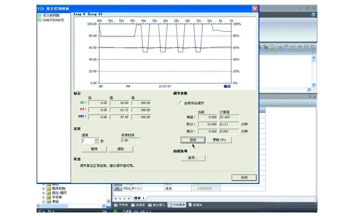The width and height of the screenshot is (352, 216).
Task: Click the horizontal line arrow icon in the toolbar
Action: click(x=292, y=46)
